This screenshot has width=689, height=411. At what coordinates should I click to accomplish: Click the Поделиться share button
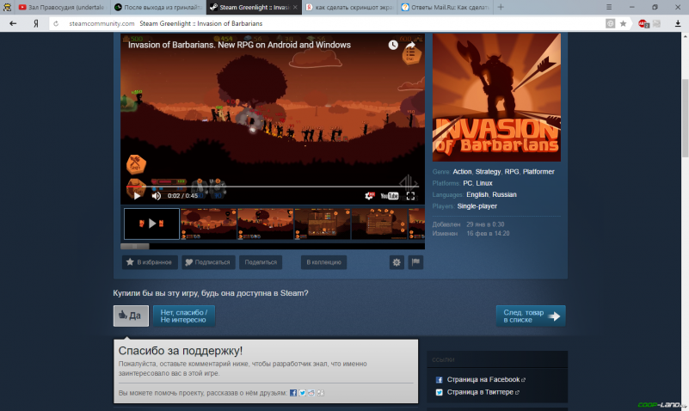point(261,262)
